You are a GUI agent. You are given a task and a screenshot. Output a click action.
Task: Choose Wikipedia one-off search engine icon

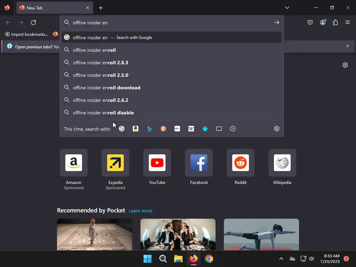tap(191, 129)
